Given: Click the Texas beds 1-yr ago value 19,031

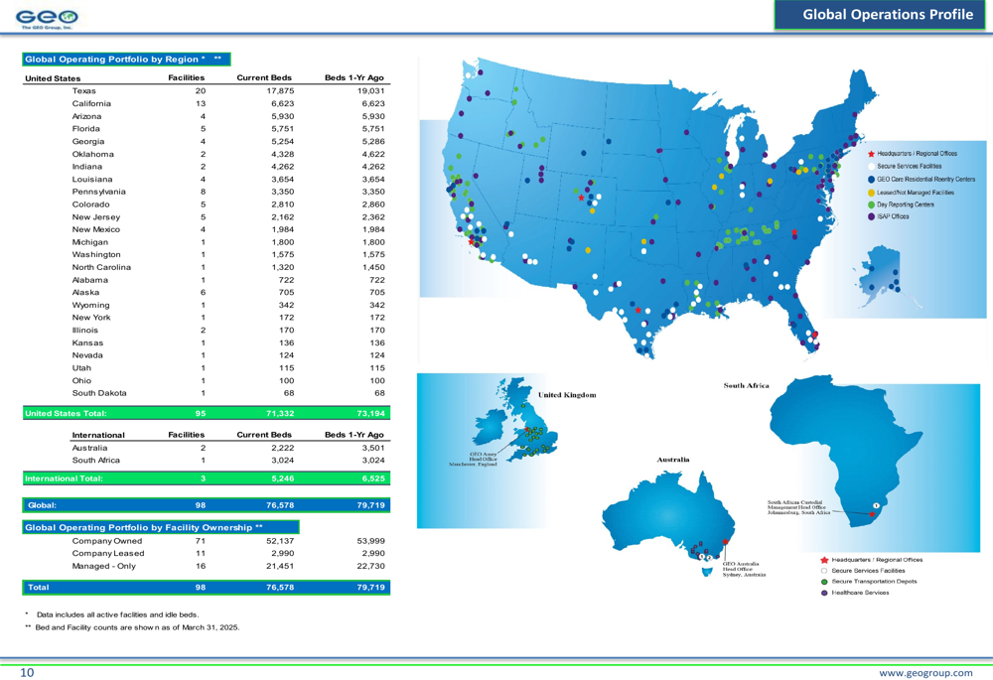Looking at the screenshot, I should coord(370,91).
